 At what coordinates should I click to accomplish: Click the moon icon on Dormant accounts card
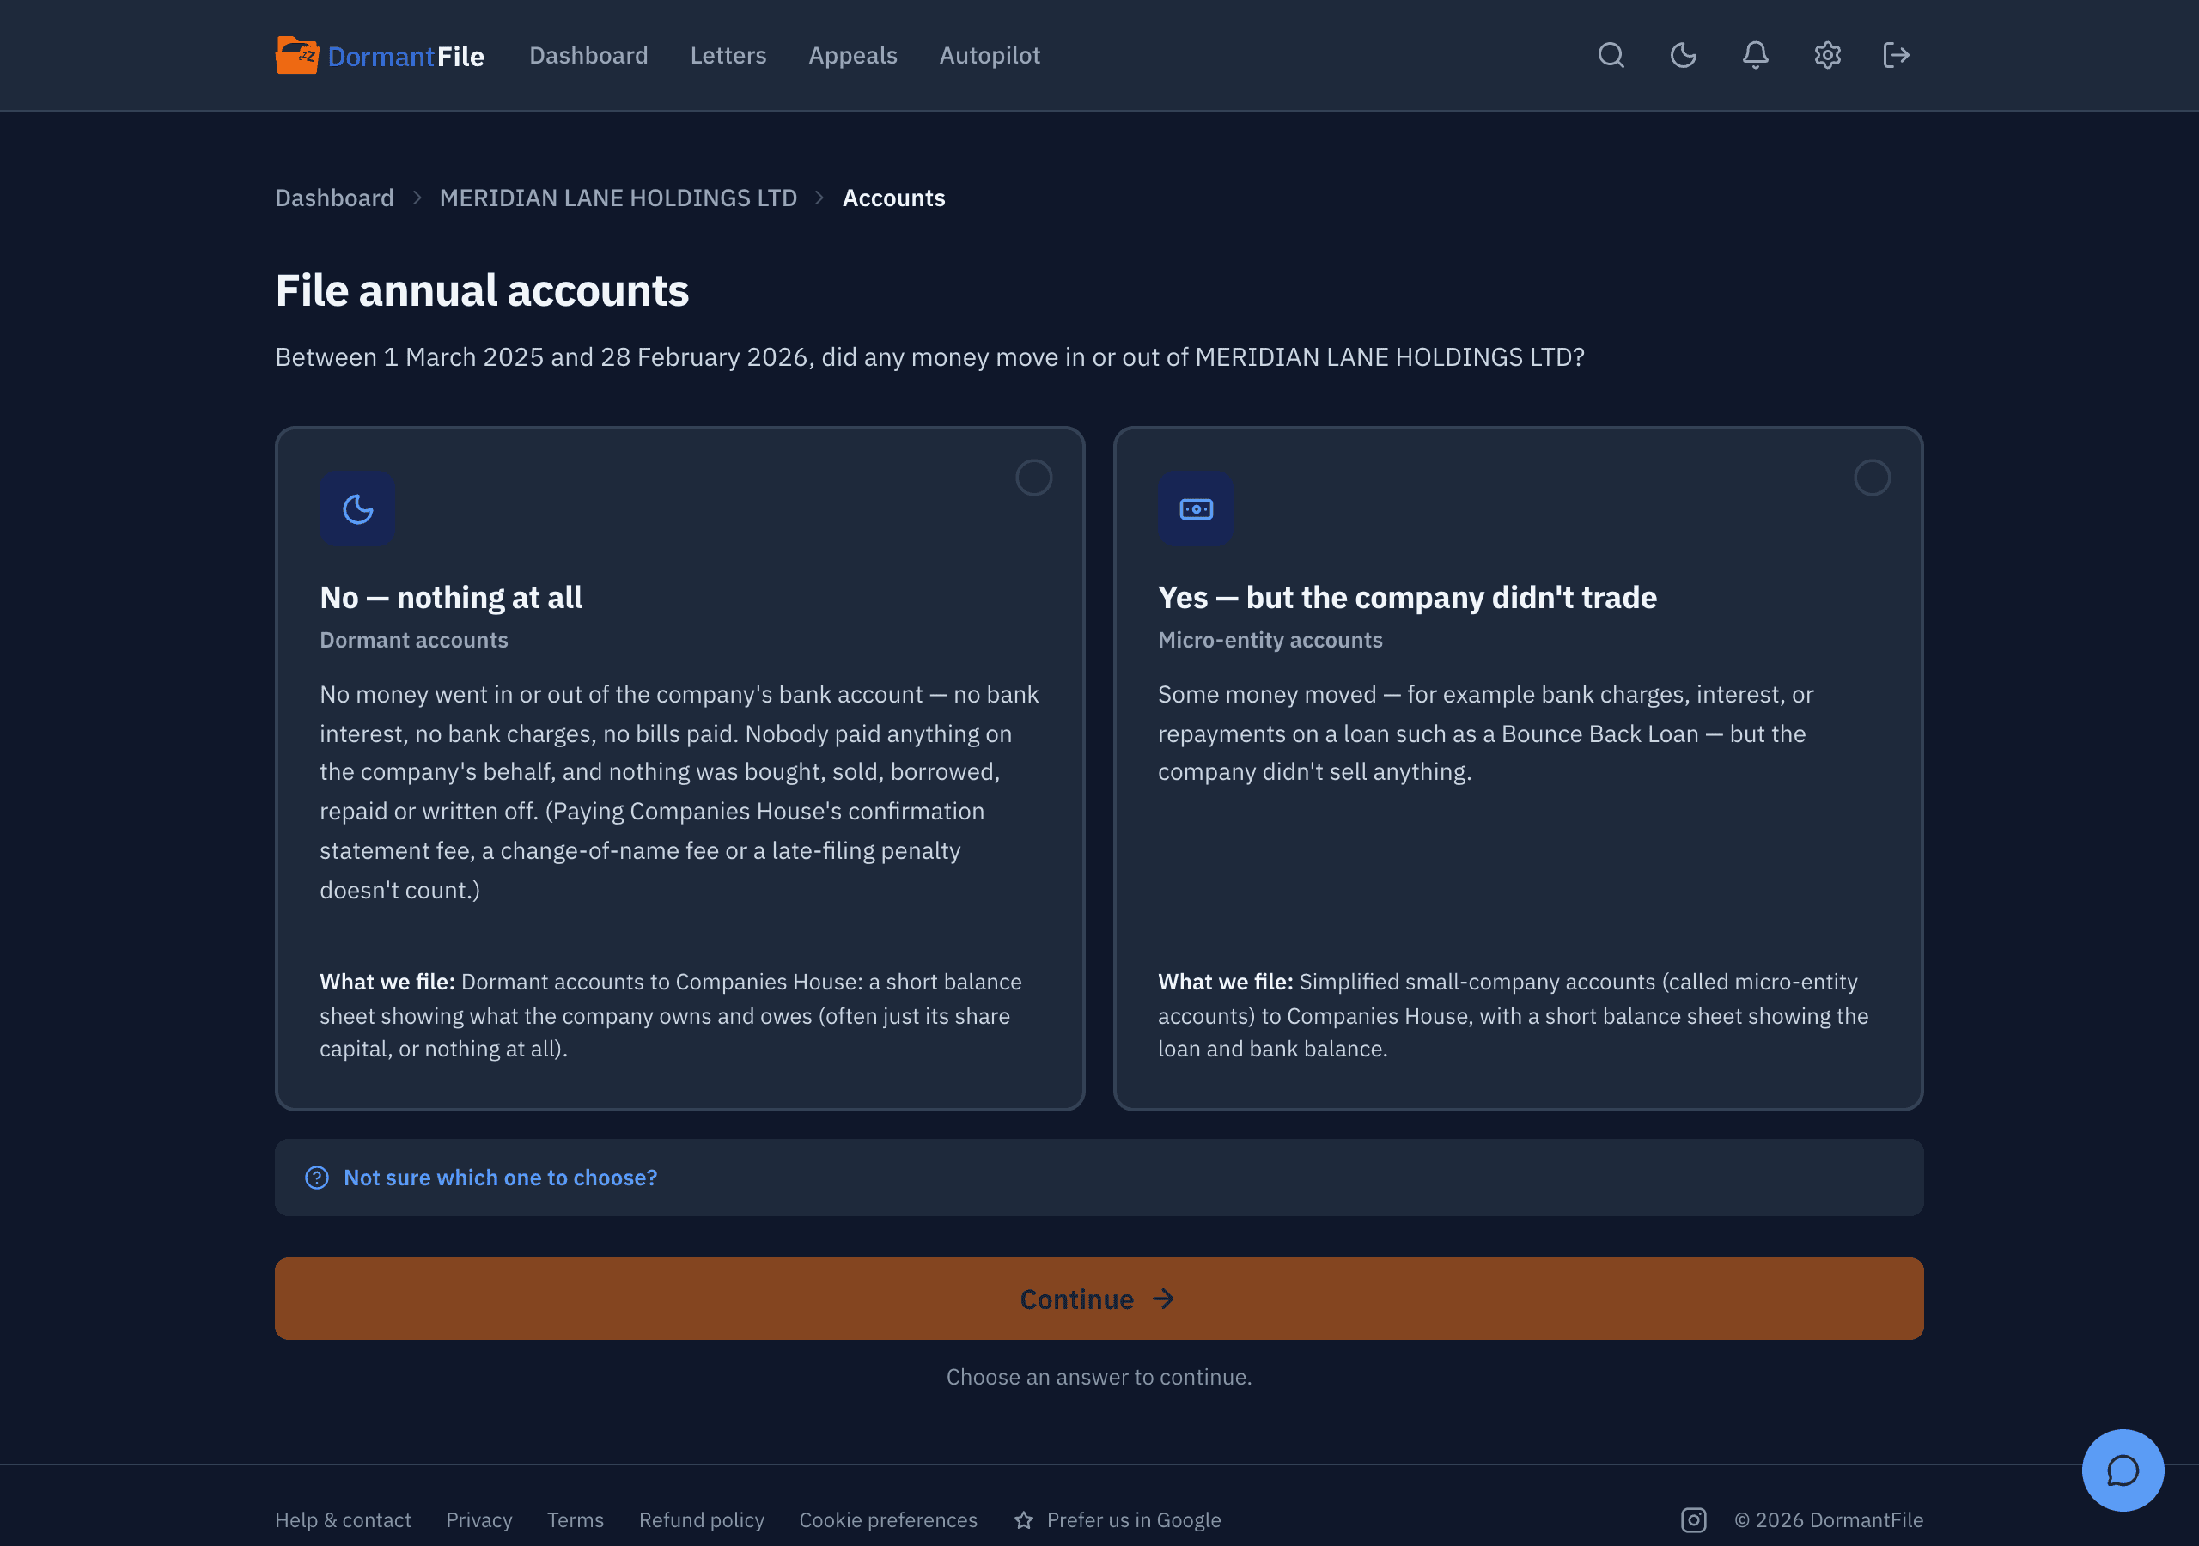click(x=357, y=508)
